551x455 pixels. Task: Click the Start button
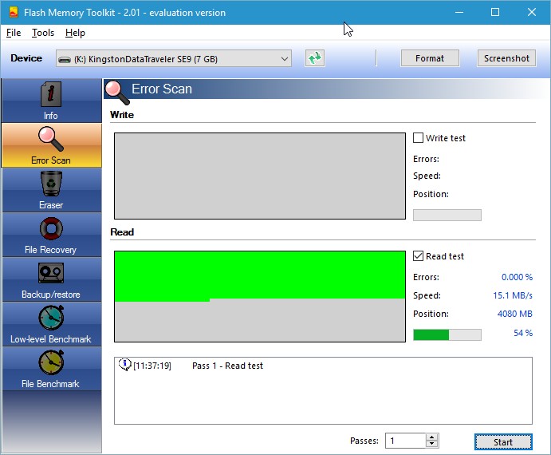click(503, 442)
